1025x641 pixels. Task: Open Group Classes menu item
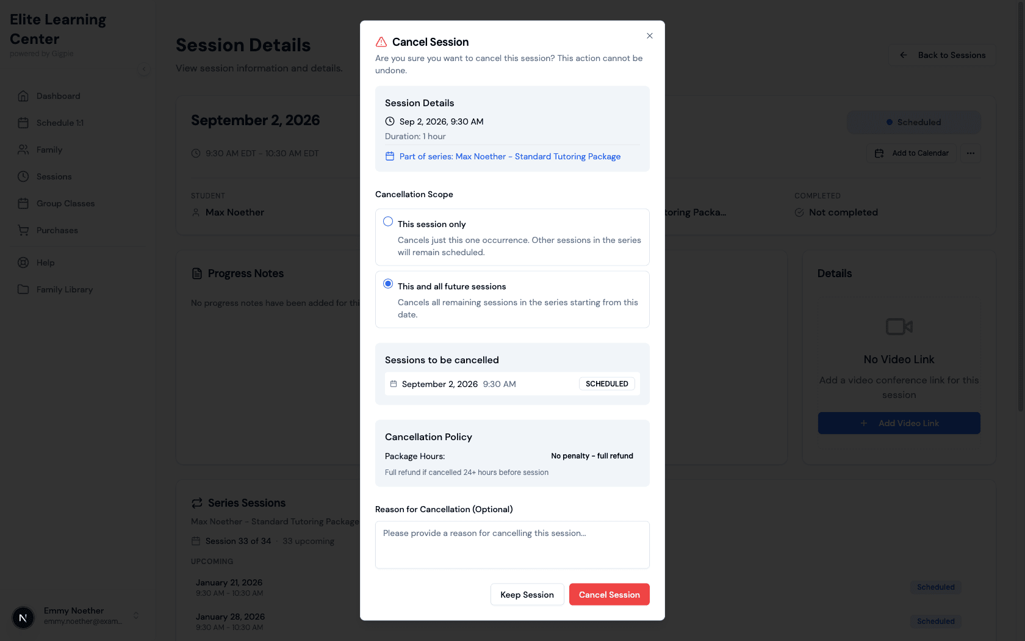click(x=65, y=203)
